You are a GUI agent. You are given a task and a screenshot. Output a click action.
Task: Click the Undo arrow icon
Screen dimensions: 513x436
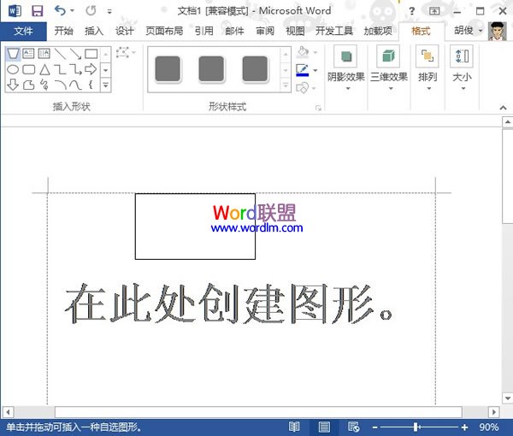click(x=59, y=10)
